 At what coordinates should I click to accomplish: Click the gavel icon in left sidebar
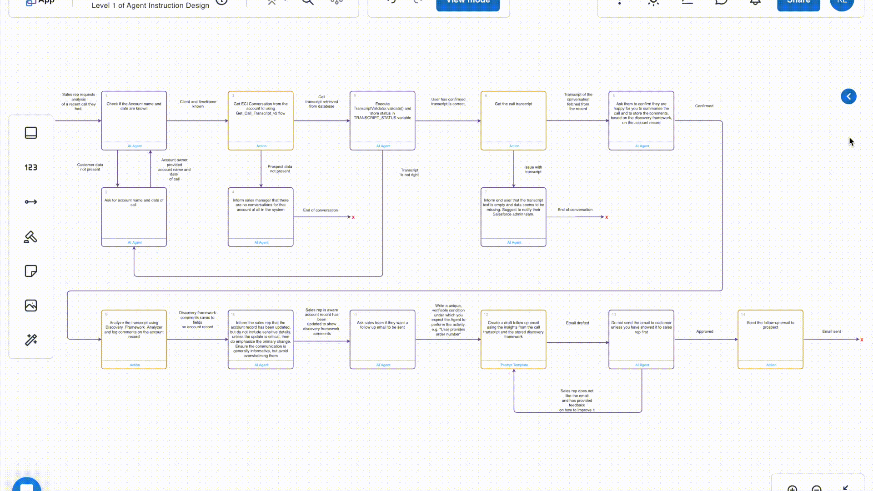[31, 237]
